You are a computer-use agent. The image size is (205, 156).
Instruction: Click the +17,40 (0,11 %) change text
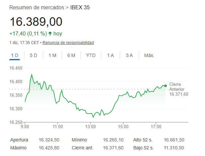coord(28,33)
